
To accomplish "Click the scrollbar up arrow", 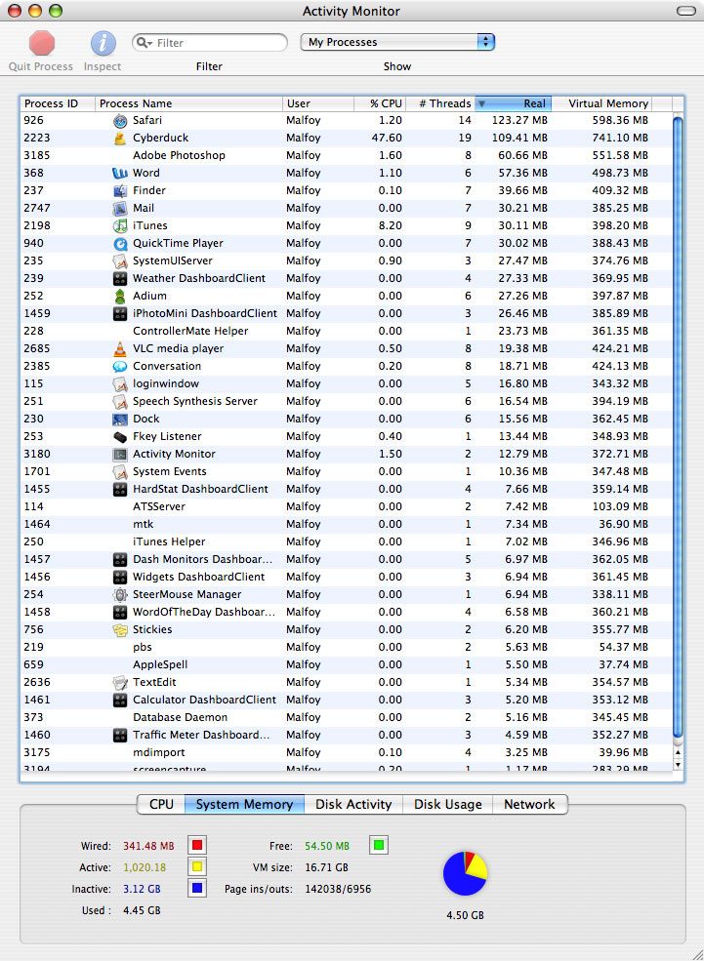I will 678,753.
